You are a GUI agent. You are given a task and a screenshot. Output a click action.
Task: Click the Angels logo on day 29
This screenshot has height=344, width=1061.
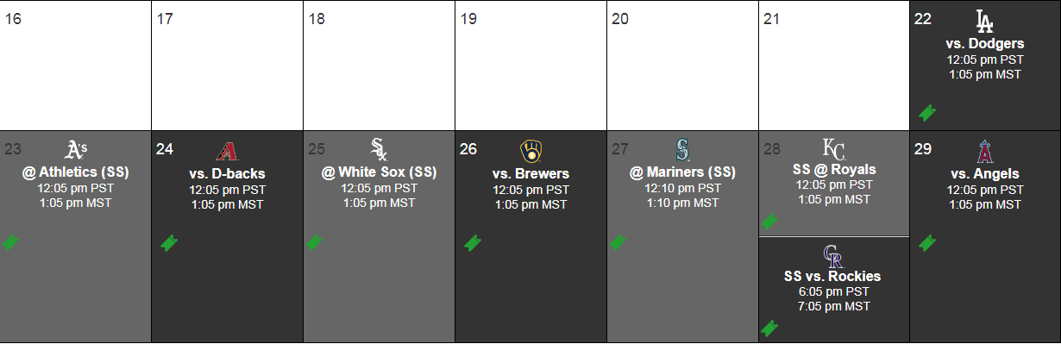[x=984, y=152]
